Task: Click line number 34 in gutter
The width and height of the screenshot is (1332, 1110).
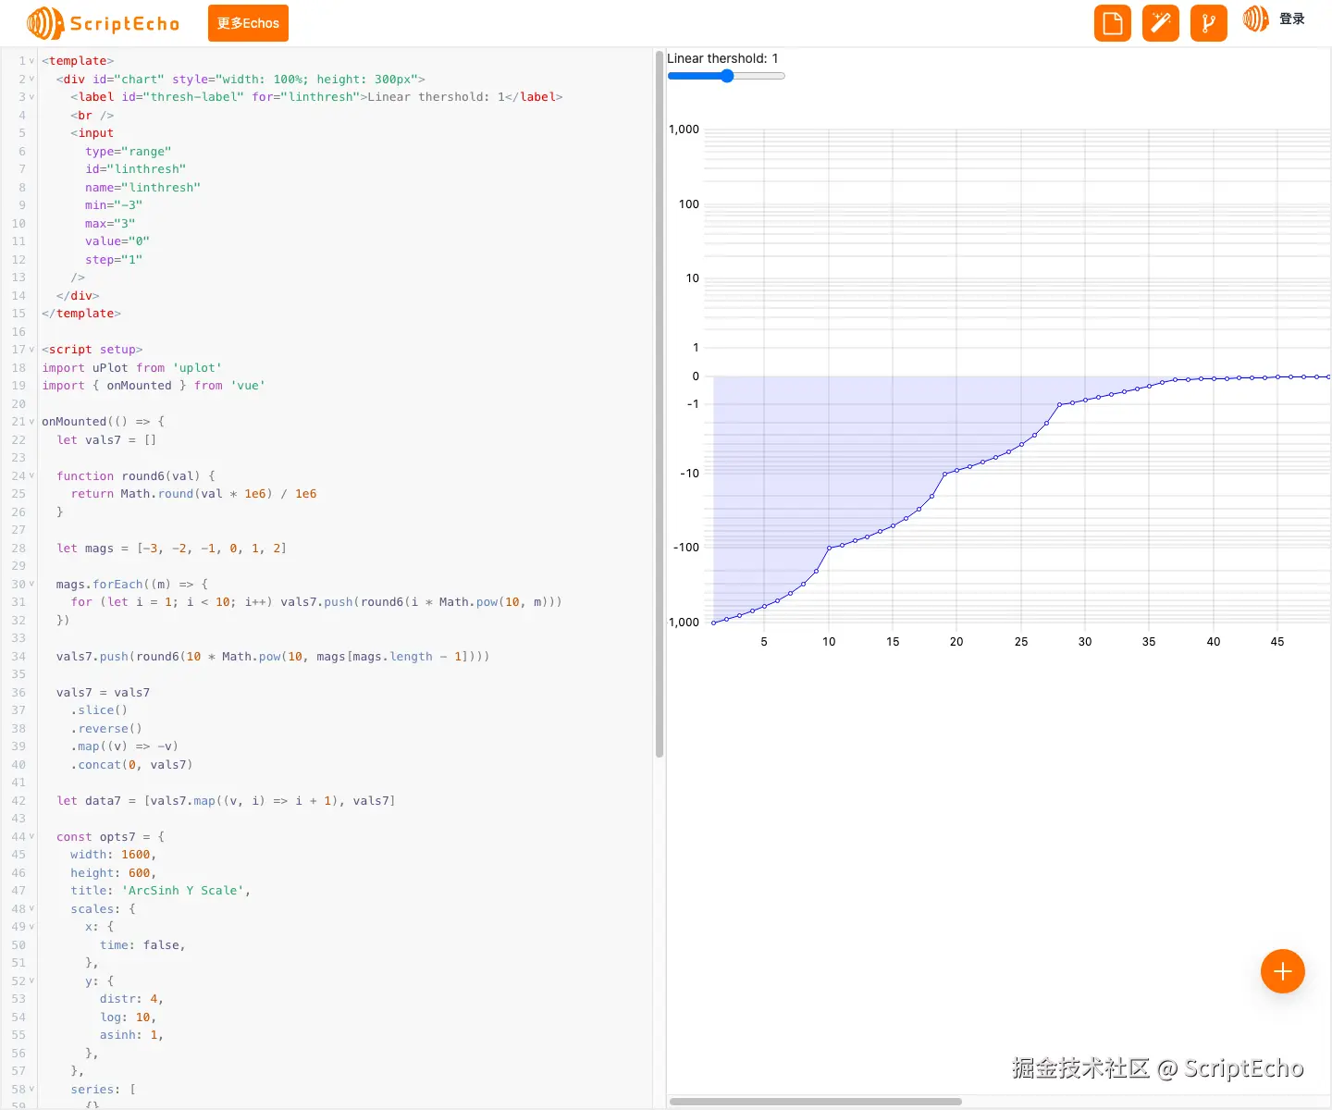Action: point(18,657)
